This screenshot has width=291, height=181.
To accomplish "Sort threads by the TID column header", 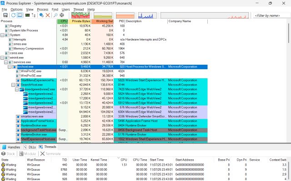I will (x=60, y=160).
